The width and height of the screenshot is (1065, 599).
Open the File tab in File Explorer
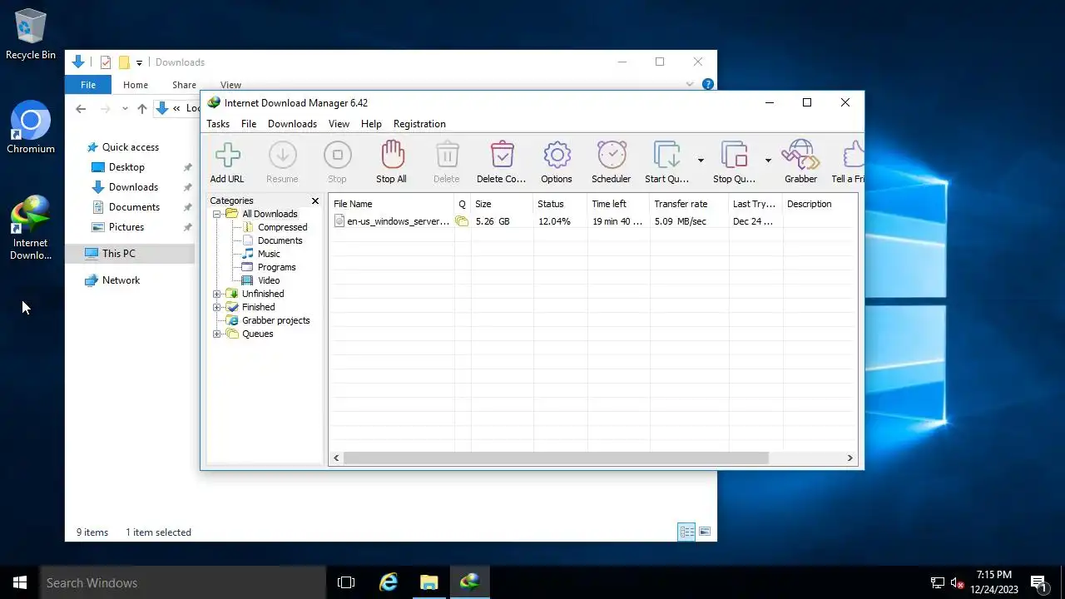[x=88, y=85]
